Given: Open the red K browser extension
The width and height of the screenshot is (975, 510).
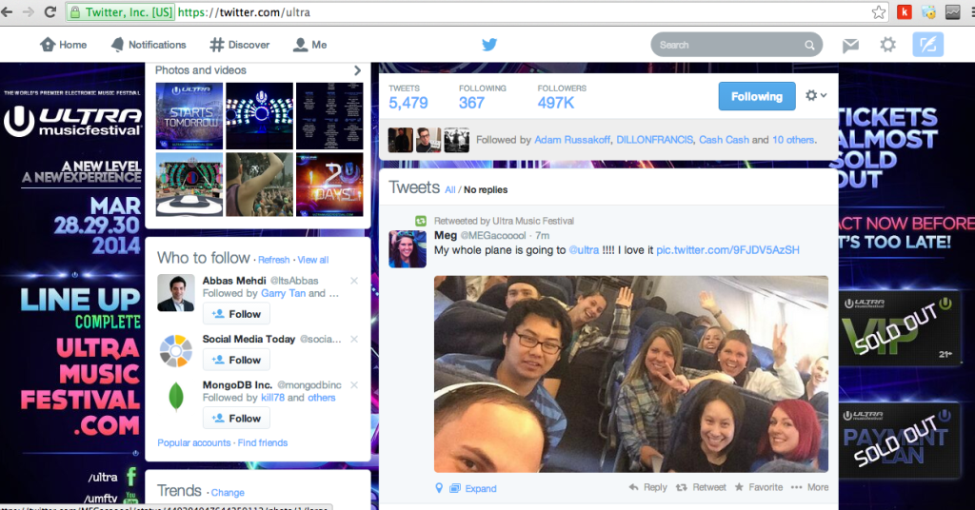Looking at the screenshot, I should point(905,11).
